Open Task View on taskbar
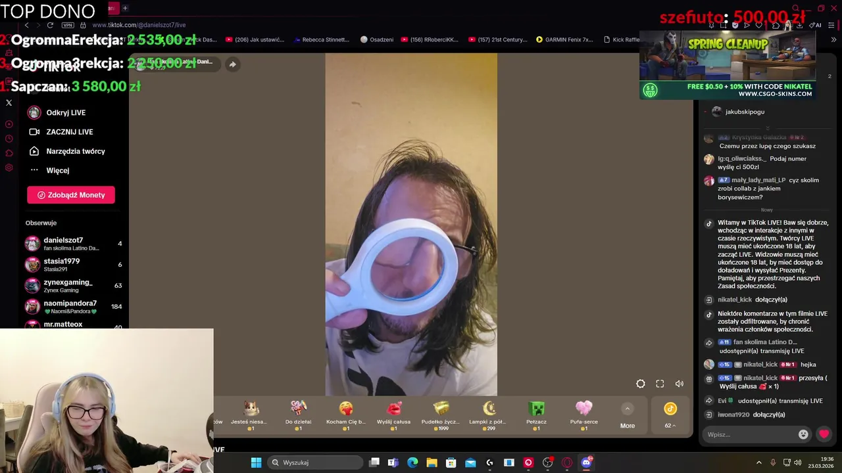 click(374, 462)
